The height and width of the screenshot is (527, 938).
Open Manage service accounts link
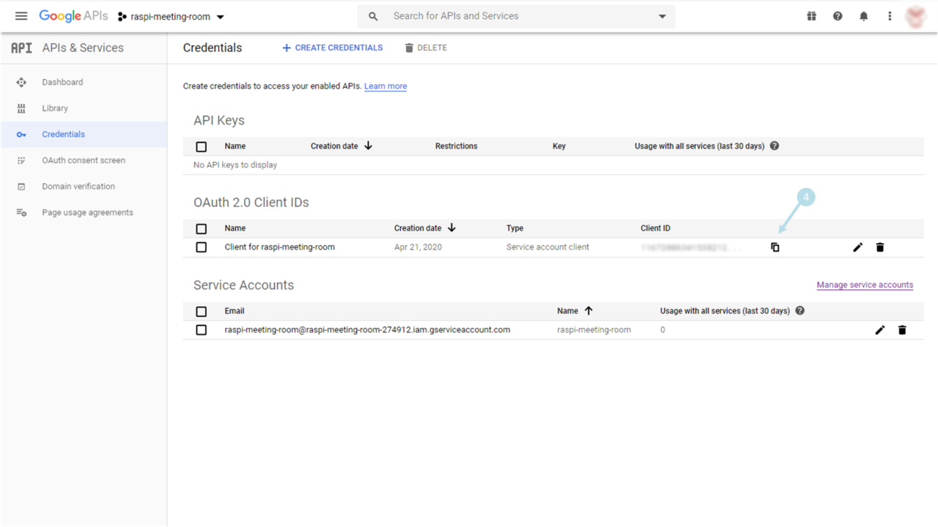pos(865,285)
